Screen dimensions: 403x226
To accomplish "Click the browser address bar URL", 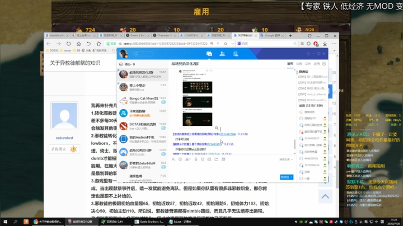I will click(x=165, y=44).
